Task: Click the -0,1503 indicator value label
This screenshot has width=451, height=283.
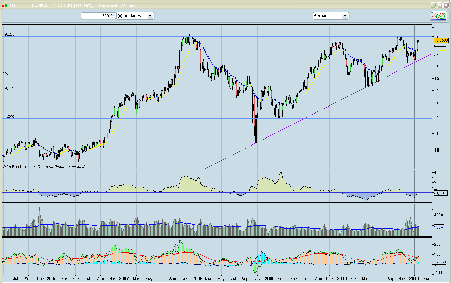Action: click(x=441, y=193)
